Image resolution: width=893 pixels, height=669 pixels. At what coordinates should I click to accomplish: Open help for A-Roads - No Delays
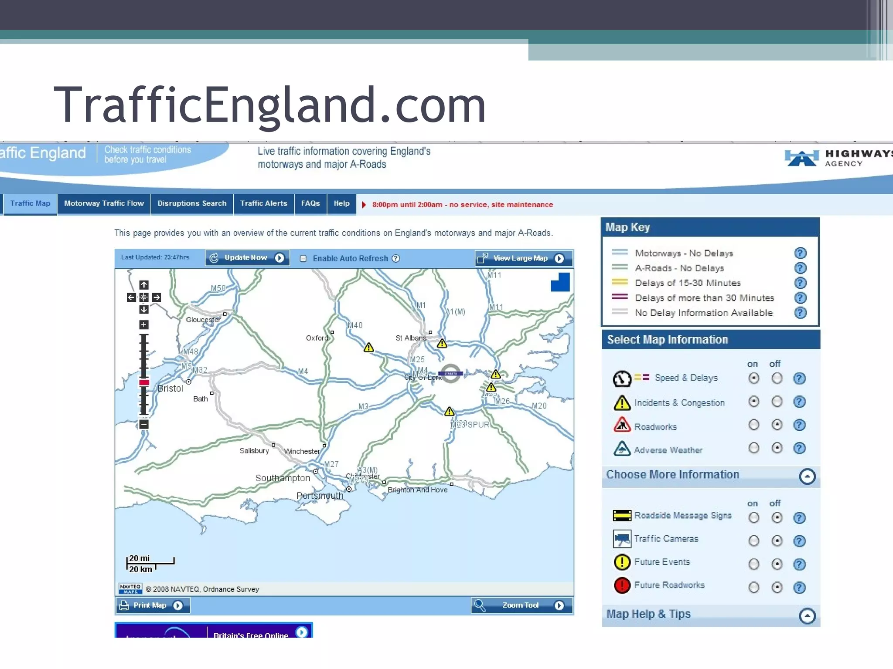tap(800, 268)
